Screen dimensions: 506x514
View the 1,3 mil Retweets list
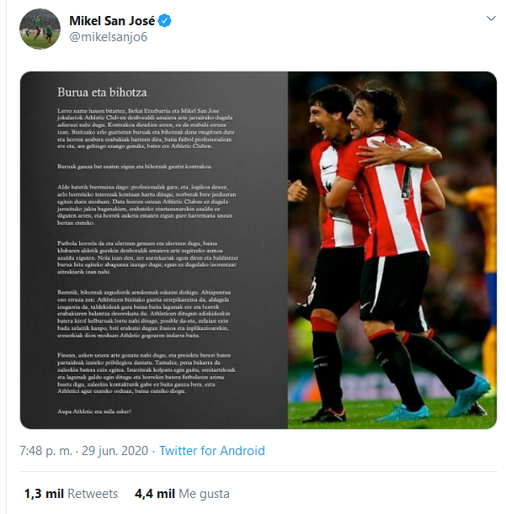[71, 494]
